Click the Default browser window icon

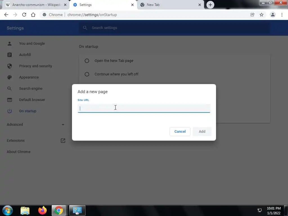[10, 100]
